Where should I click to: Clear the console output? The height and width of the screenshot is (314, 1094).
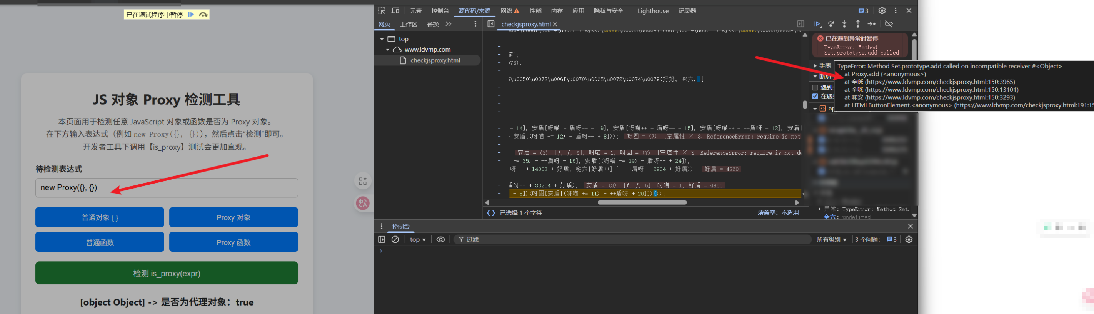tap(395, 240)
